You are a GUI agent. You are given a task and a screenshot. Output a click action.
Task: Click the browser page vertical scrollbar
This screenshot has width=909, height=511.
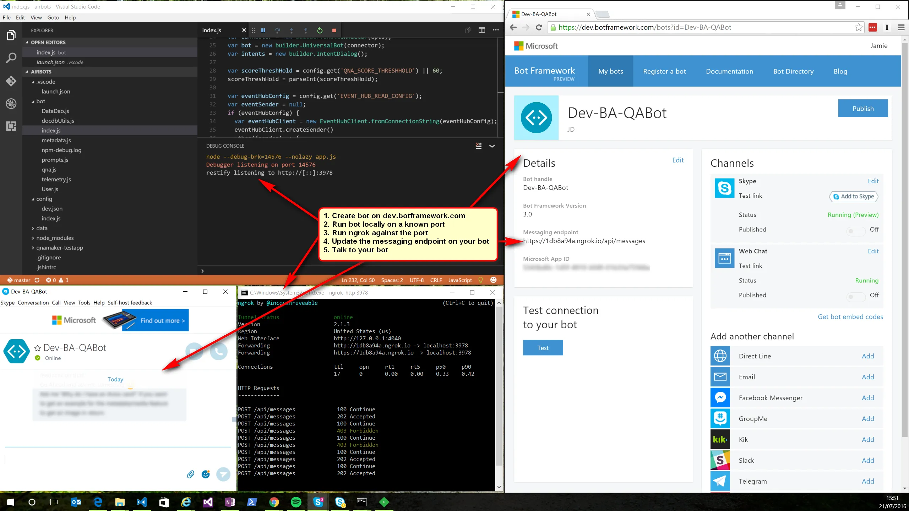point(904,240)
